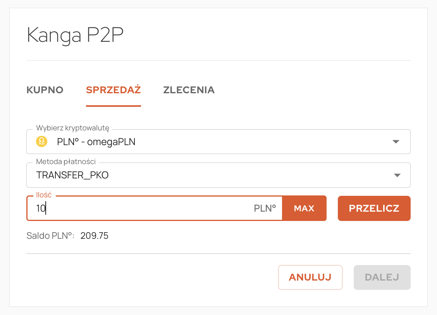Focus the Ilość amount input field

pyautogui.click(x=143, y=209)
